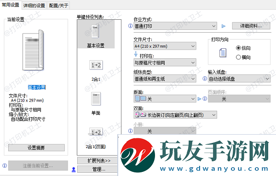Image resolution: width=276 pixels, height=176 pixels.
Task: Open the 纸张类型 dropdown showing 普通纸和再生纸
Action: [165, 79]
